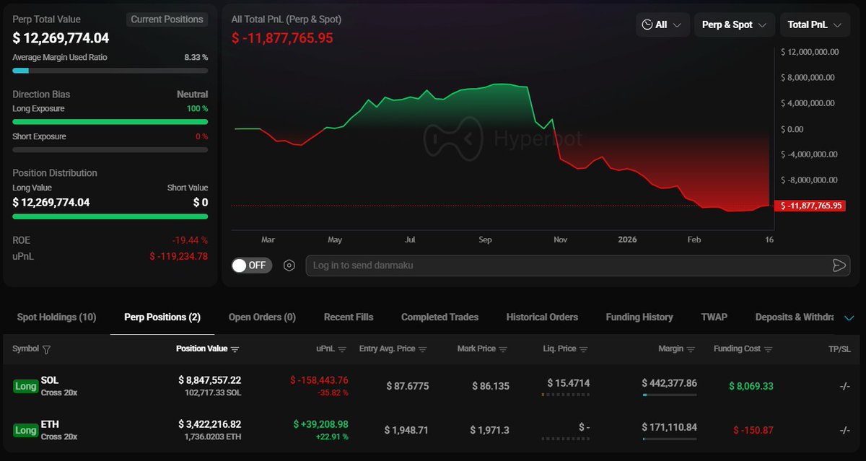Focus the 'Log in to send danmaku' field
866x461 pixels.
[578, 265]
